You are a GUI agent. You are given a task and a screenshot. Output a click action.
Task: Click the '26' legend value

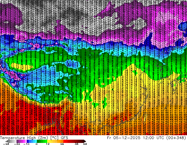[62, 144]
